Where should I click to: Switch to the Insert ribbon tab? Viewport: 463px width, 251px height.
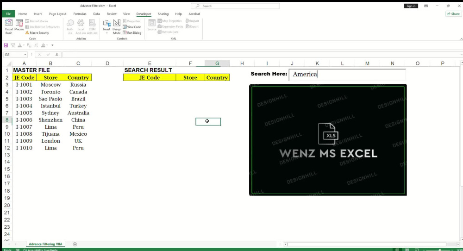pos(38,14)
